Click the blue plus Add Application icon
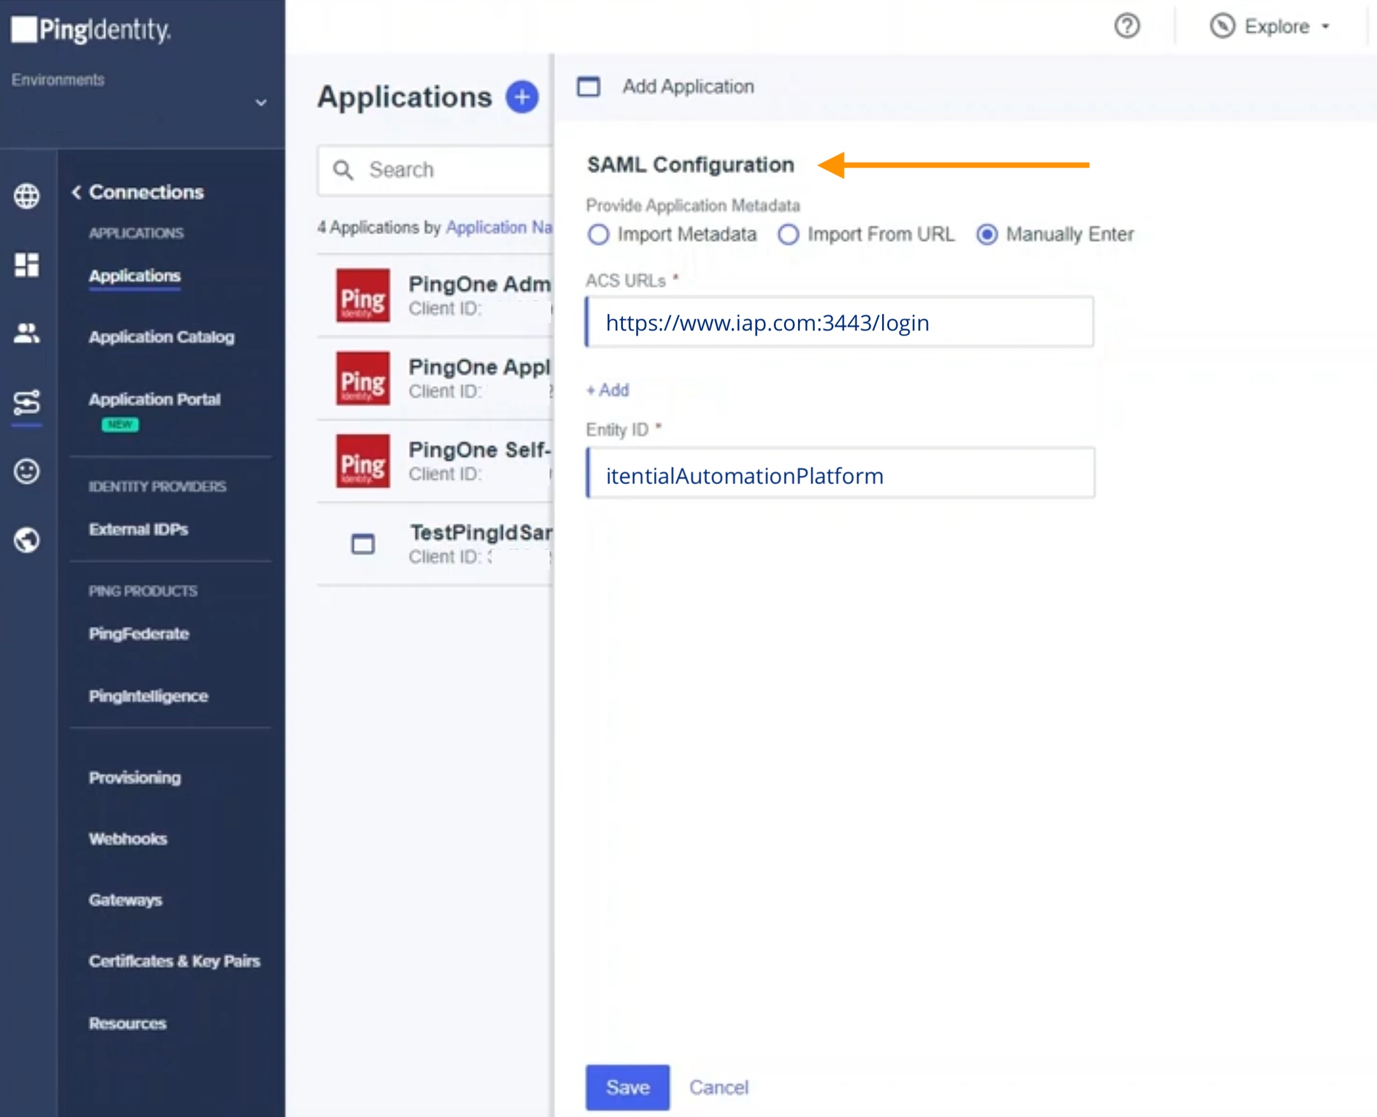 click(x=521, y=97)
